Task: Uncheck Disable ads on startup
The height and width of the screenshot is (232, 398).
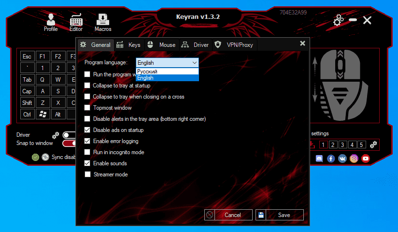Action: point(87,130)
